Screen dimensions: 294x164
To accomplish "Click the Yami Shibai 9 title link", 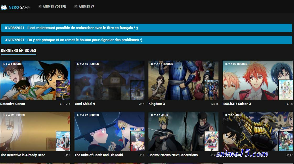I will coord(84,104).
